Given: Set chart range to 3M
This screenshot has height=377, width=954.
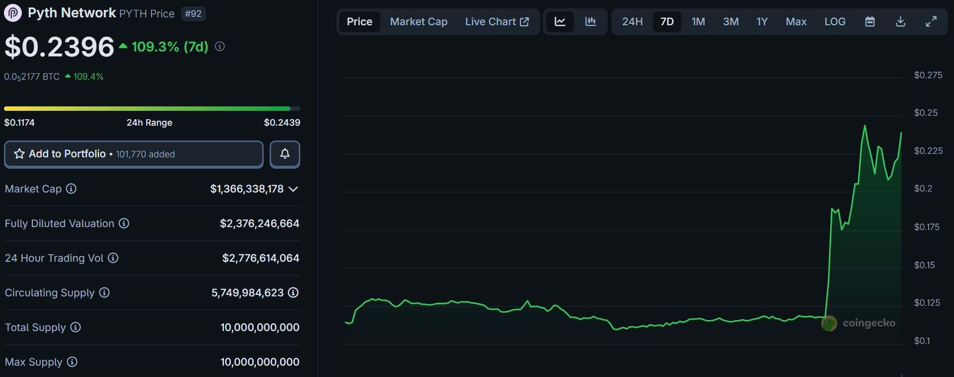Looking at the screenshot, I should coord(730,22).
